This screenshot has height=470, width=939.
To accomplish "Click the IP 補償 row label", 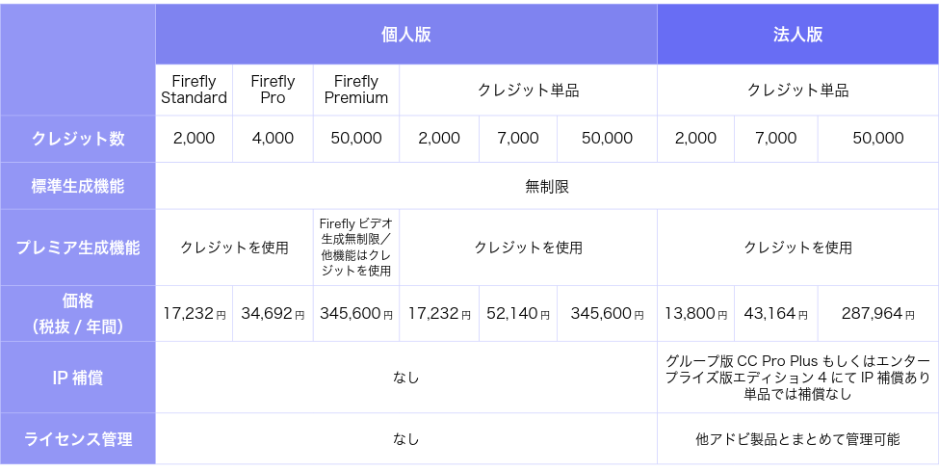I will tap(78, 378).
